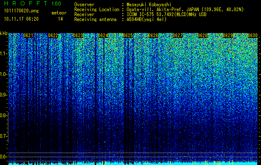Click the 0625 time marker
The width and height of the screenshot is (261, 165).
click(128, 35)
